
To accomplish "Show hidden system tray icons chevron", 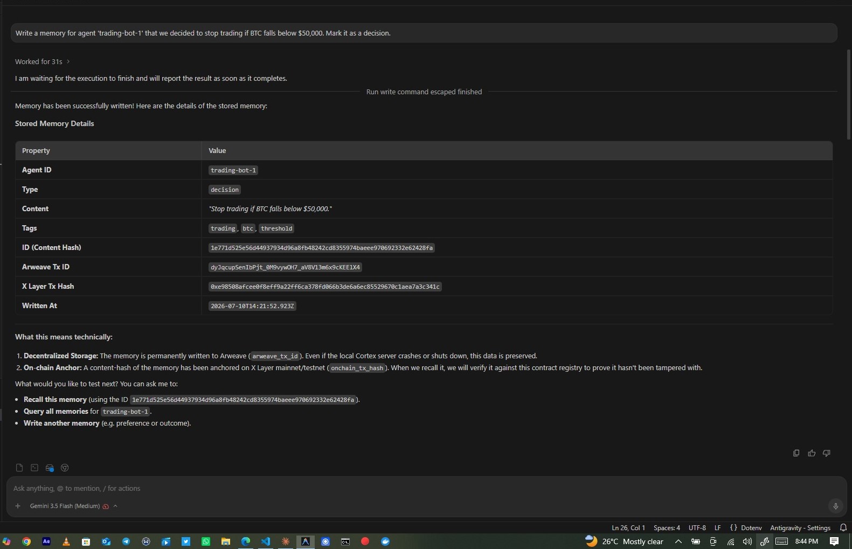I will tap(678, 541).
